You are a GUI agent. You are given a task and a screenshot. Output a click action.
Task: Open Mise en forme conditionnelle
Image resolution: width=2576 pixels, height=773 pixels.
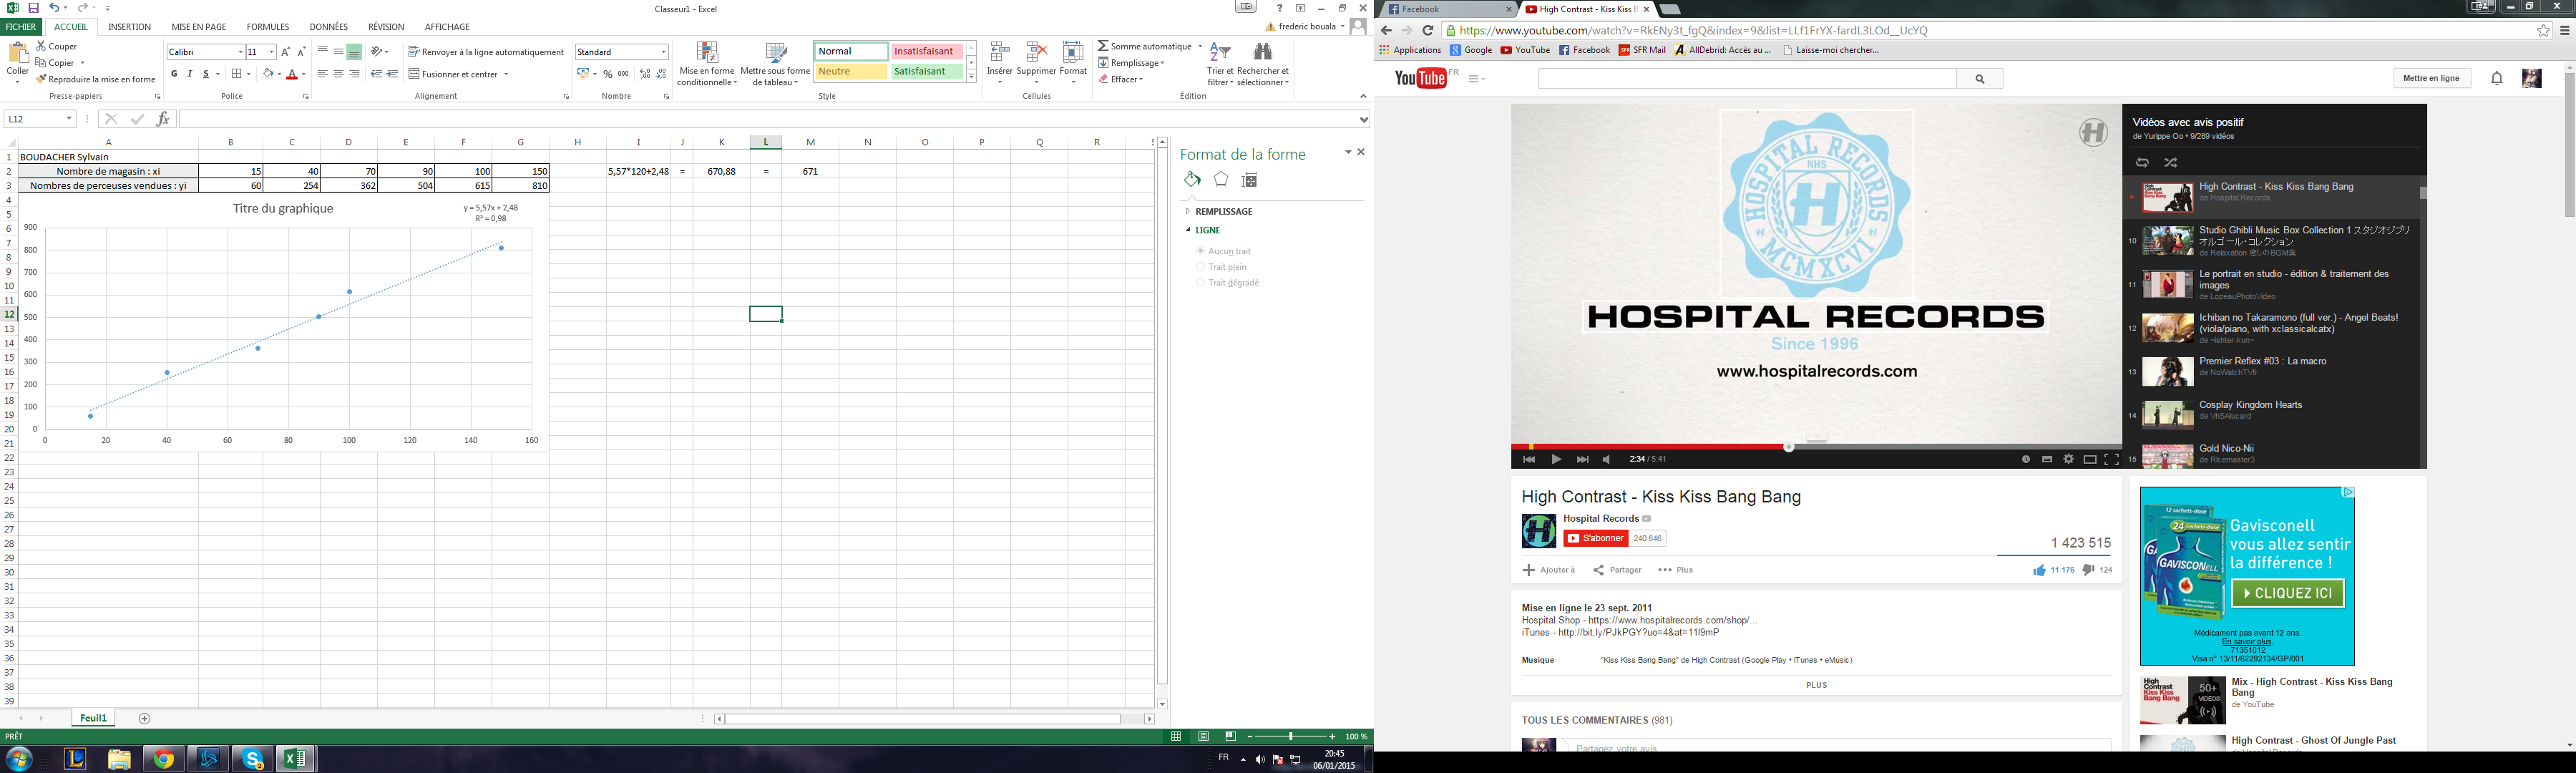pos(707,64)
